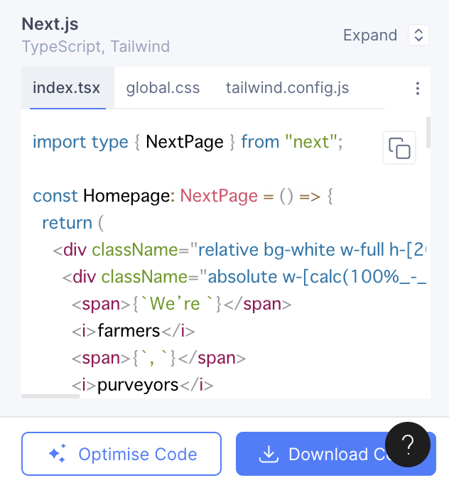The image size is (449, 490).
Task: Click the Next.js heading
Action: tap(50, 24)
